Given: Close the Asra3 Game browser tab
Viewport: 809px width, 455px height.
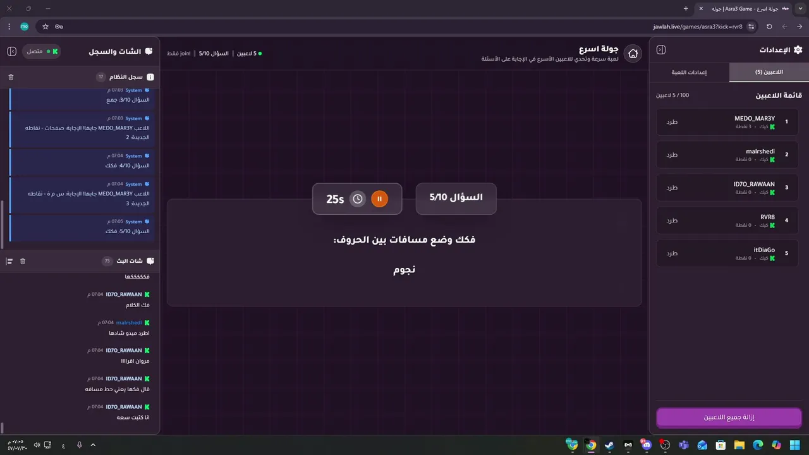Looking at the screenshot, I should [701, 8].
